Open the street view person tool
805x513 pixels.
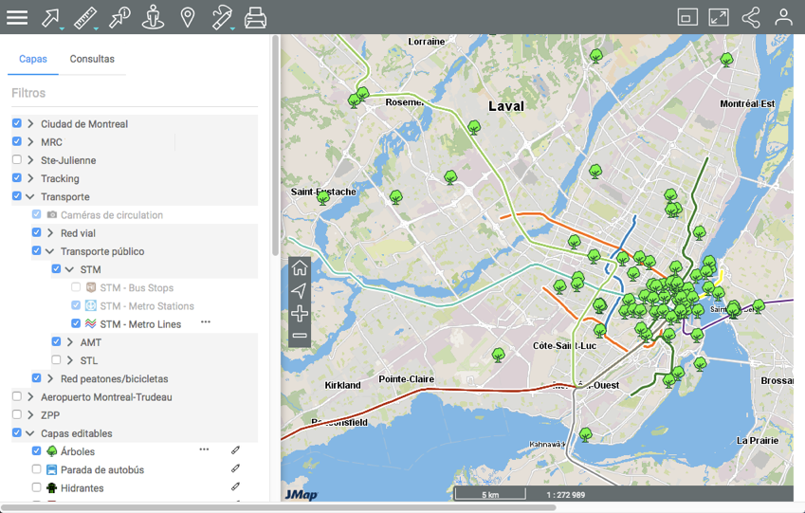point(153,17)
